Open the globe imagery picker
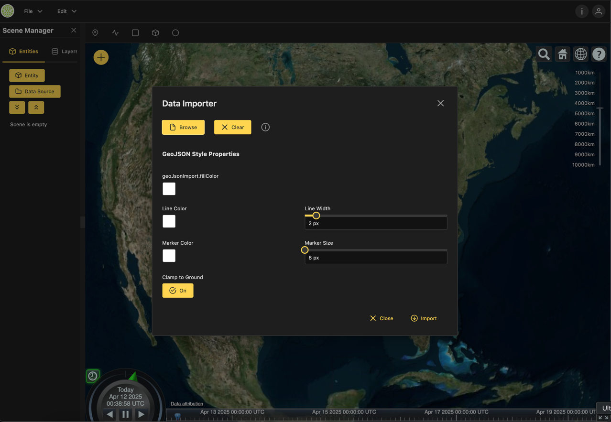Image resolution: width=611 pixels, height=422 pixels. coord(580,54)
